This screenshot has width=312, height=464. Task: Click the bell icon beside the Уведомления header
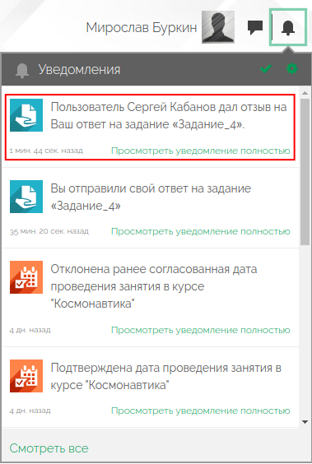[x=22, y=71]
